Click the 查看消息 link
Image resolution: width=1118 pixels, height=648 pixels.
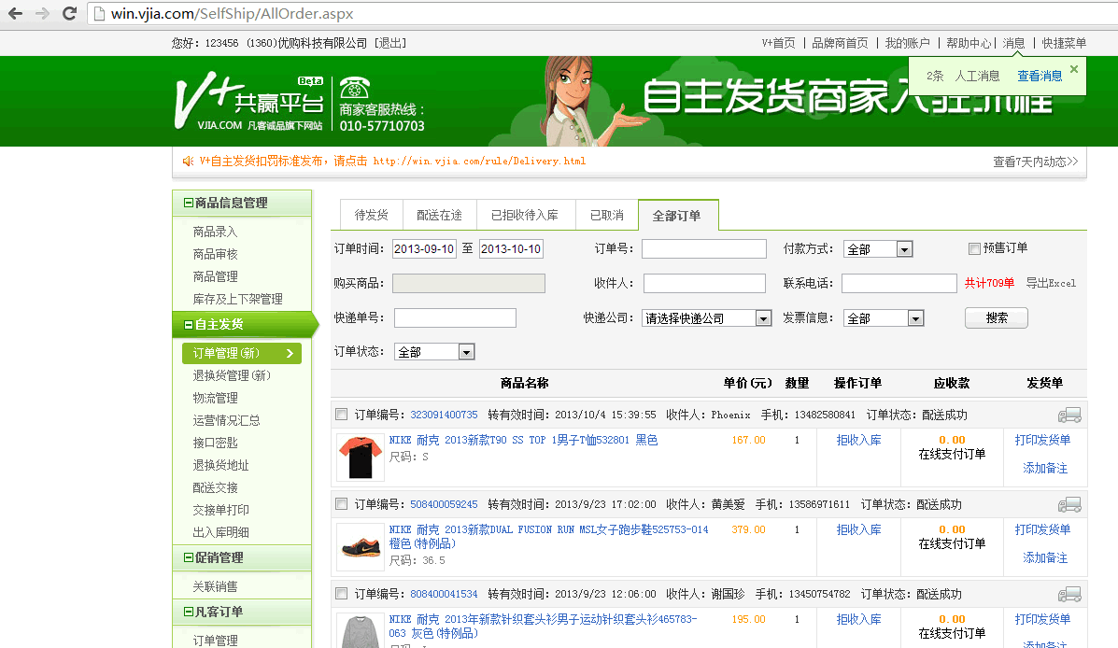pyautogui.click(x=1040, y=77)
